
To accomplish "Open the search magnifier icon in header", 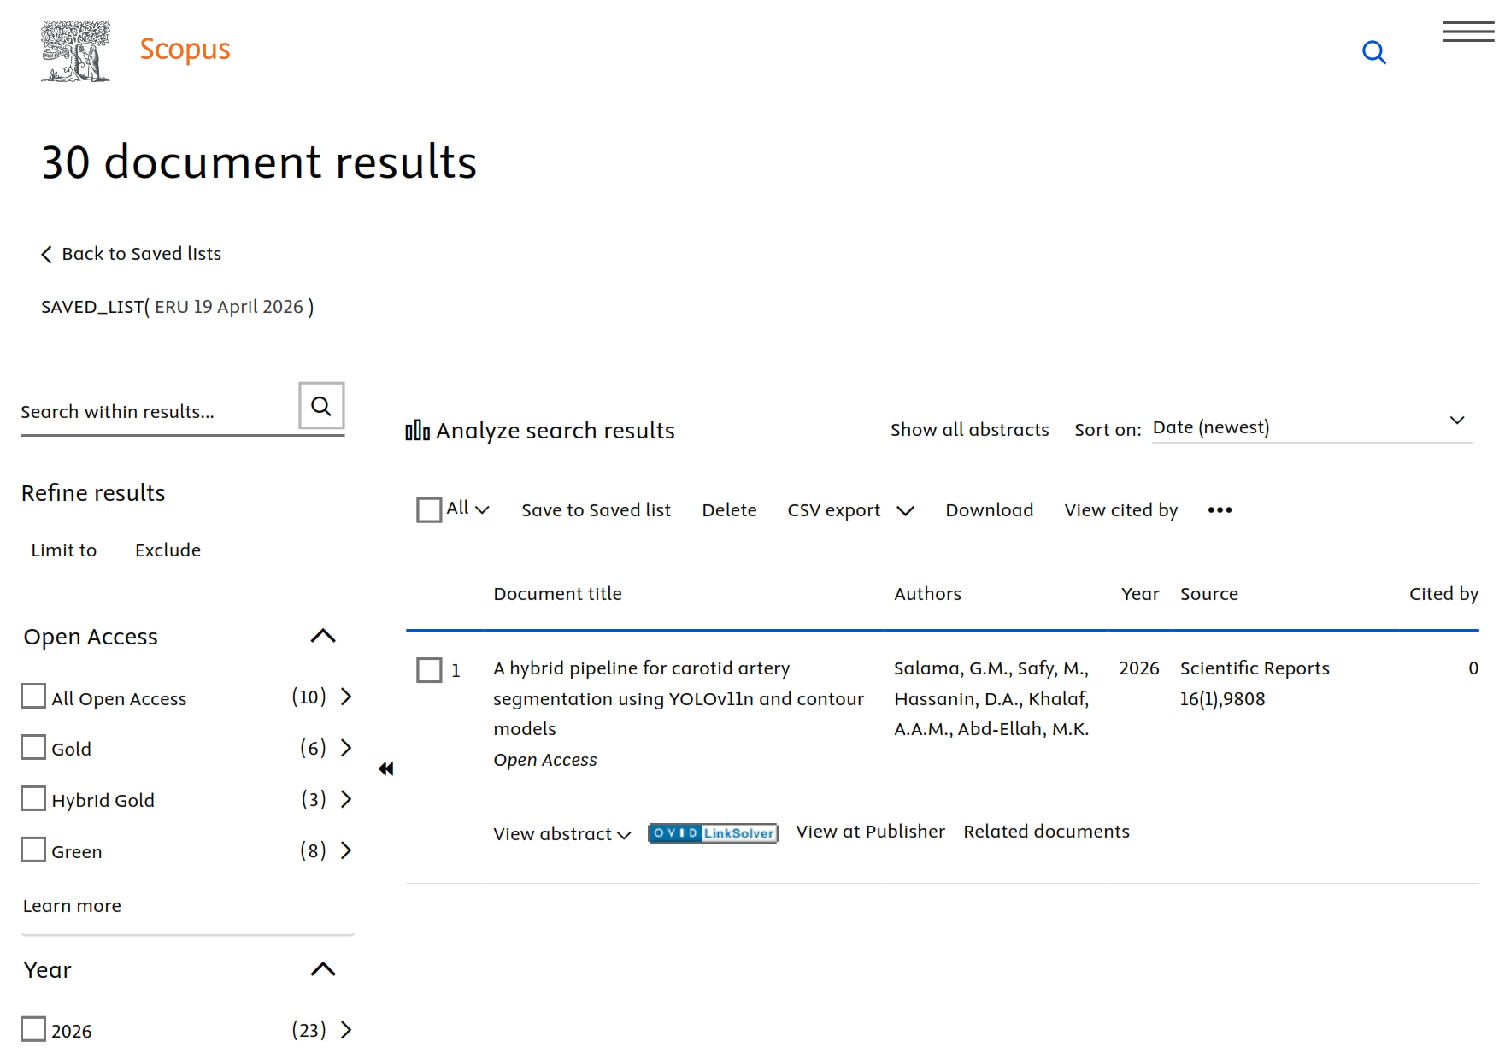I will point(1373,52).
